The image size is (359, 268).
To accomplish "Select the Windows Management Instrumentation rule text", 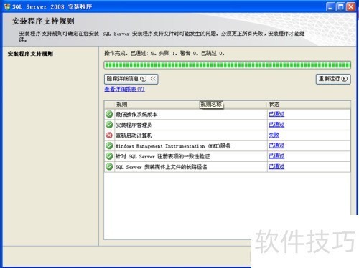I will coord(173,146).
